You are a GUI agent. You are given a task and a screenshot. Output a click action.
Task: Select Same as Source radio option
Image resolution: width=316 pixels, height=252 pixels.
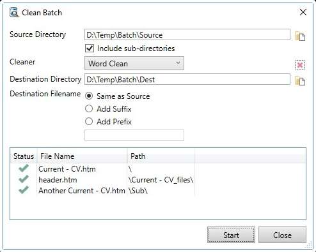(x=89, y=96)
